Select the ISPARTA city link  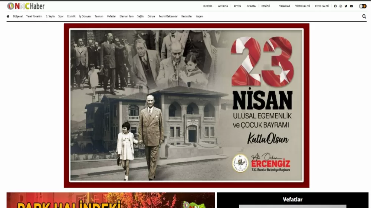tap(251, 6)
